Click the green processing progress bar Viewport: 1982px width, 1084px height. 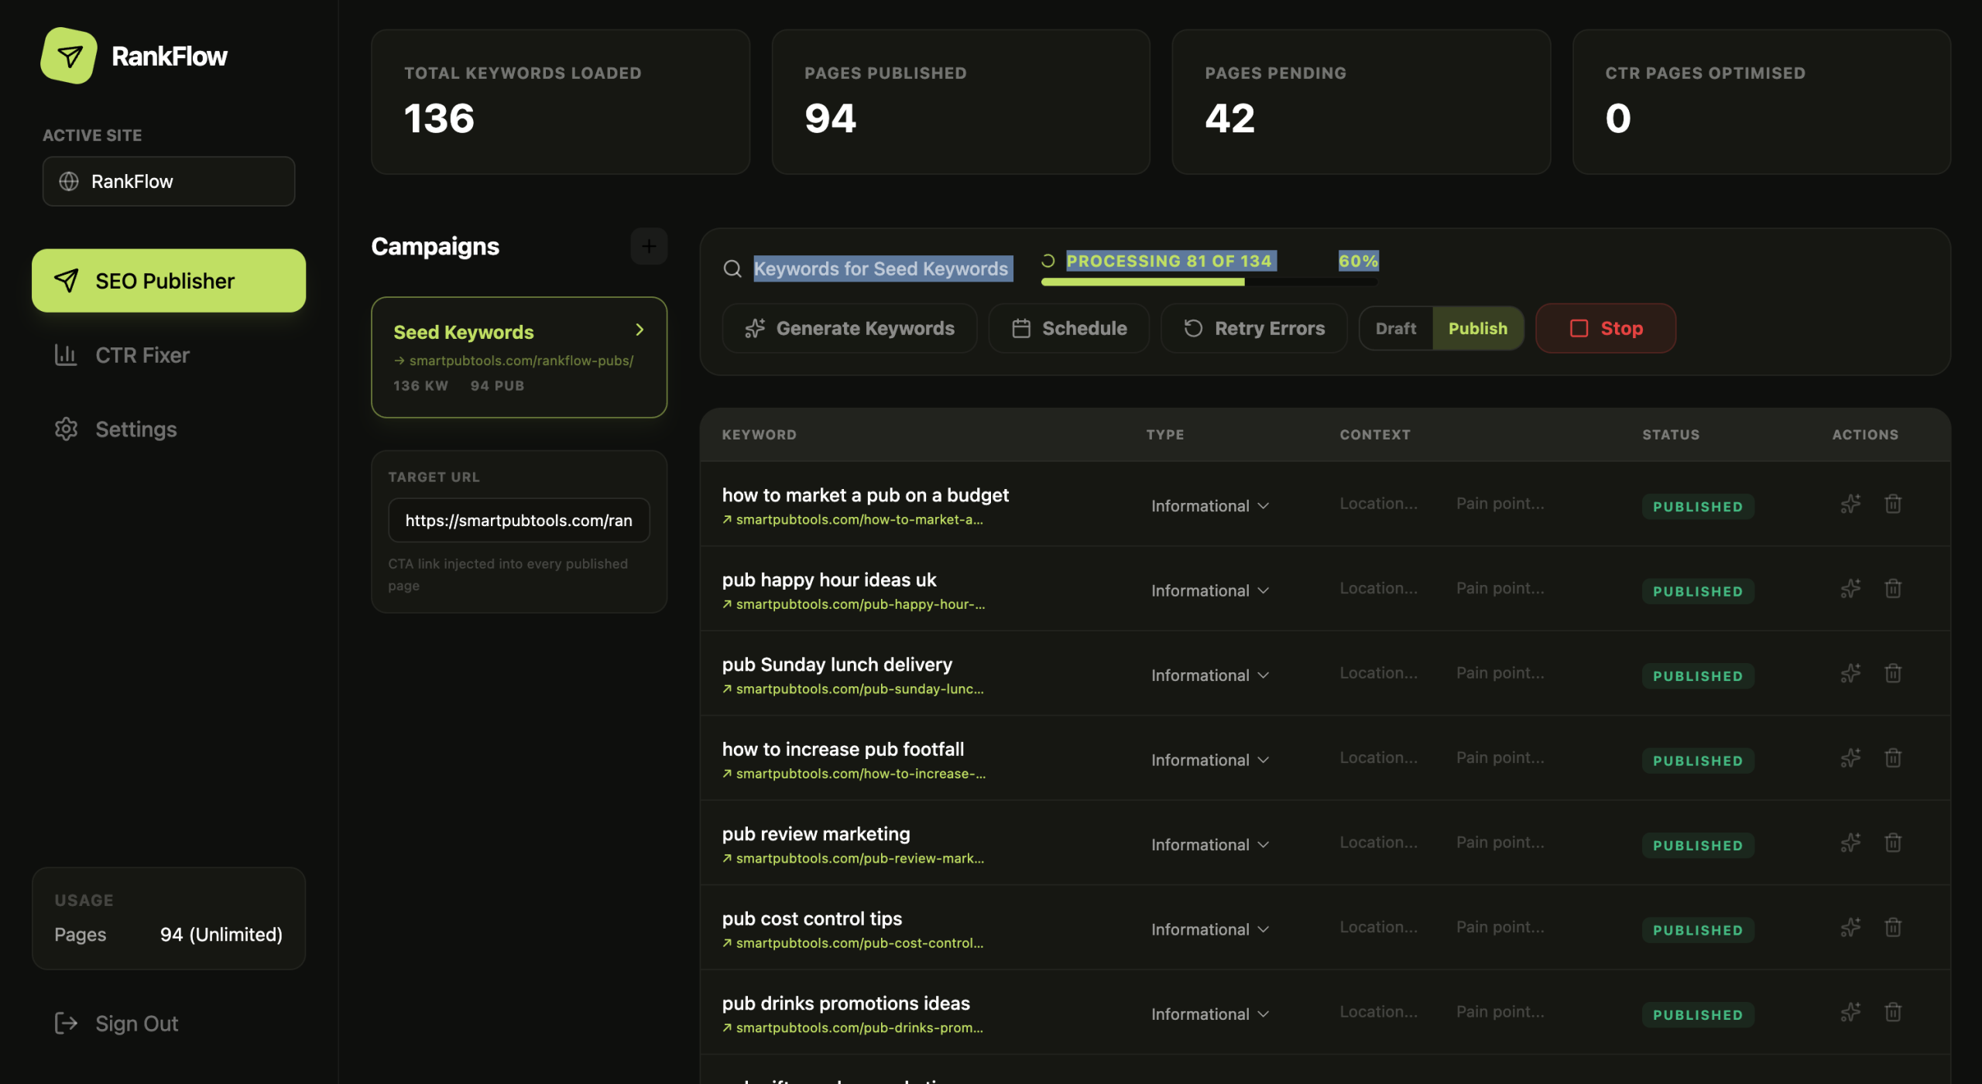(x=1142, y=283)
